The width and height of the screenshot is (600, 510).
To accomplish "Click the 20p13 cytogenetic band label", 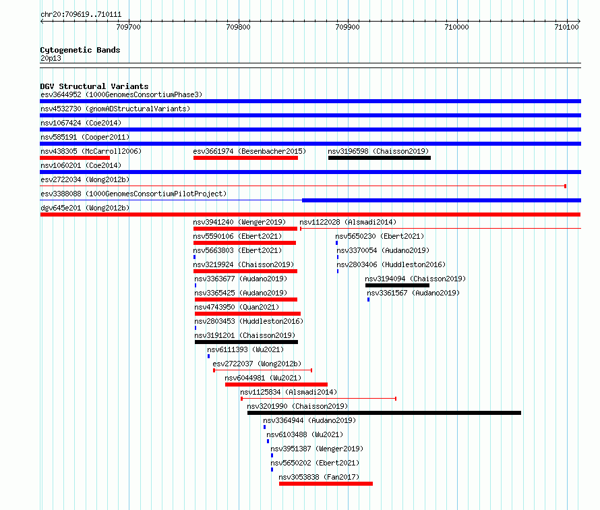I will 51,58.
